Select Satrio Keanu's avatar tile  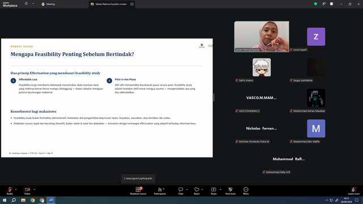pos(261,67)
